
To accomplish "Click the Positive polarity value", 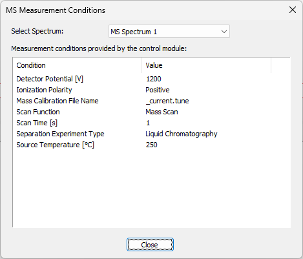I will (x=158, y=90).
